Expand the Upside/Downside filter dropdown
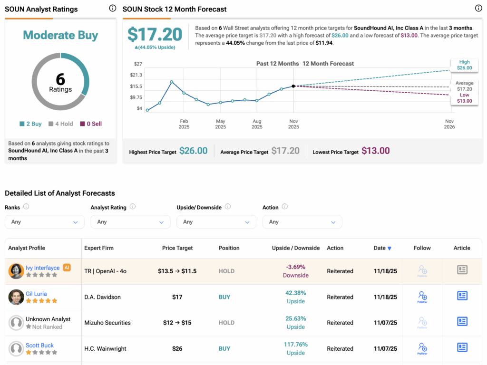Screen dimensions: 487x365 pyautogui.click(x=216, y=222)
